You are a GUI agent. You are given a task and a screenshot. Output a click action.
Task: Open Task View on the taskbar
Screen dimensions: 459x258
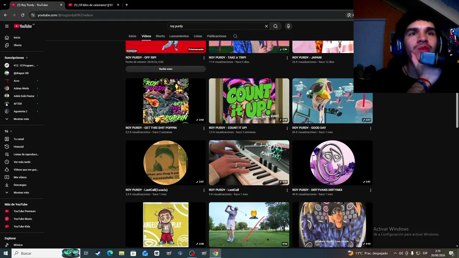[86, 253]
